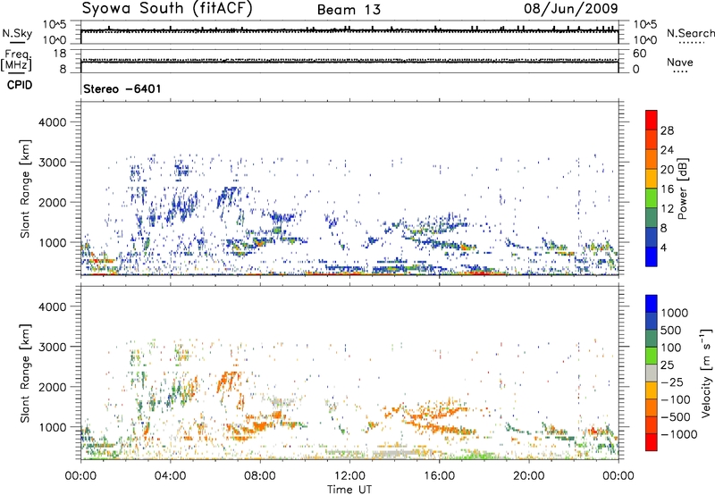The image size is (715, 495).
Task: Click the bright blue bottom segment of the power colorbar
Action: pyautogui.click(x=652, y=256)
